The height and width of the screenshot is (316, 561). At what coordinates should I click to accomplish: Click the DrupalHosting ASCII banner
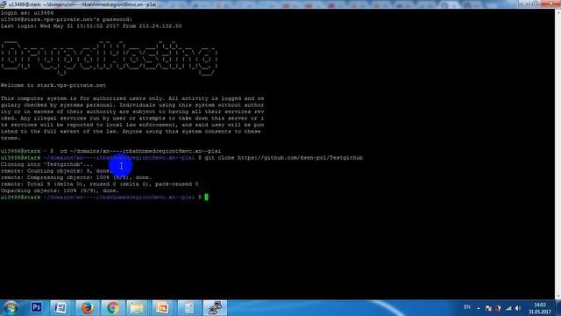pos(109,58)
